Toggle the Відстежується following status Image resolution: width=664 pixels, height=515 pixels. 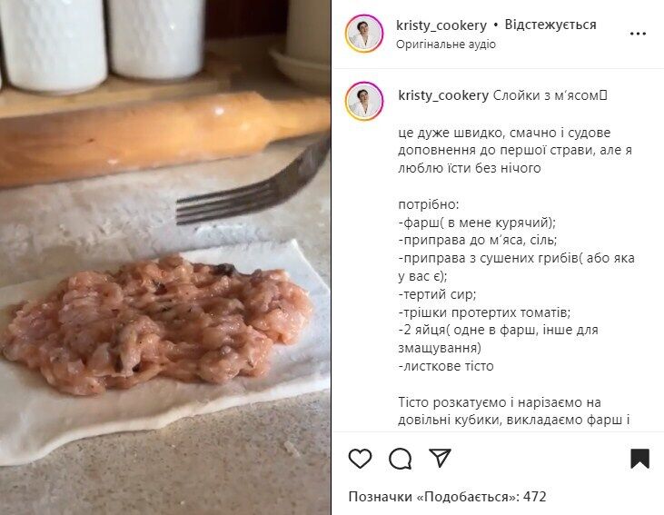point(550,25)
